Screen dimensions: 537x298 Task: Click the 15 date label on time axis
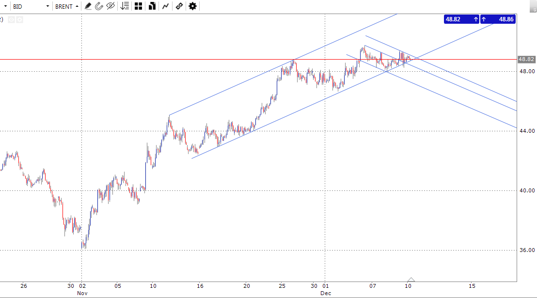[472, 286]
